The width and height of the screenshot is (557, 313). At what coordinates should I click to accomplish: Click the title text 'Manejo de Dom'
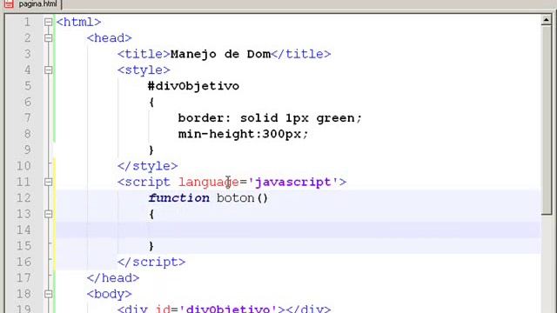click(x=220, y=54)
